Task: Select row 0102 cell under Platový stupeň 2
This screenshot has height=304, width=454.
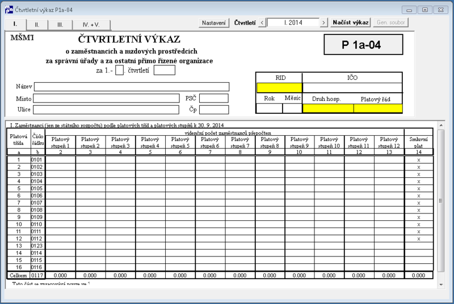Action: [90, 167]
